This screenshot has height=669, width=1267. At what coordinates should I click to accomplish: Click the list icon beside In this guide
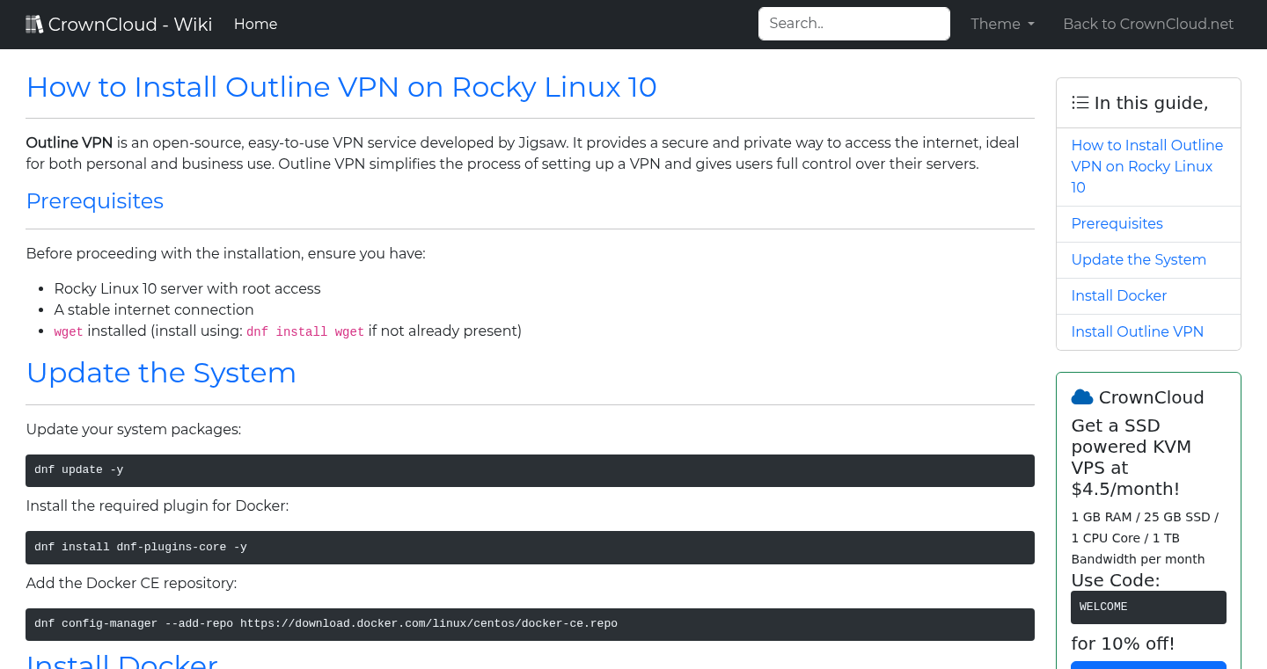point(1080,103)
